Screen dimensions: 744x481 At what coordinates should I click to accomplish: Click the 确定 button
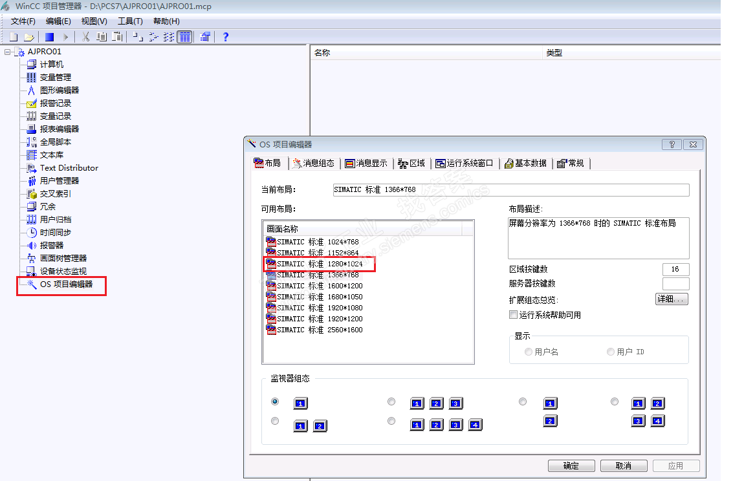(571, 466)
